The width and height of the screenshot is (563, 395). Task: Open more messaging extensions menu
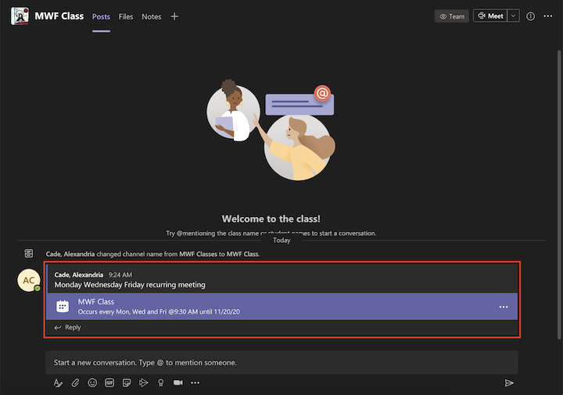[195, 383]
